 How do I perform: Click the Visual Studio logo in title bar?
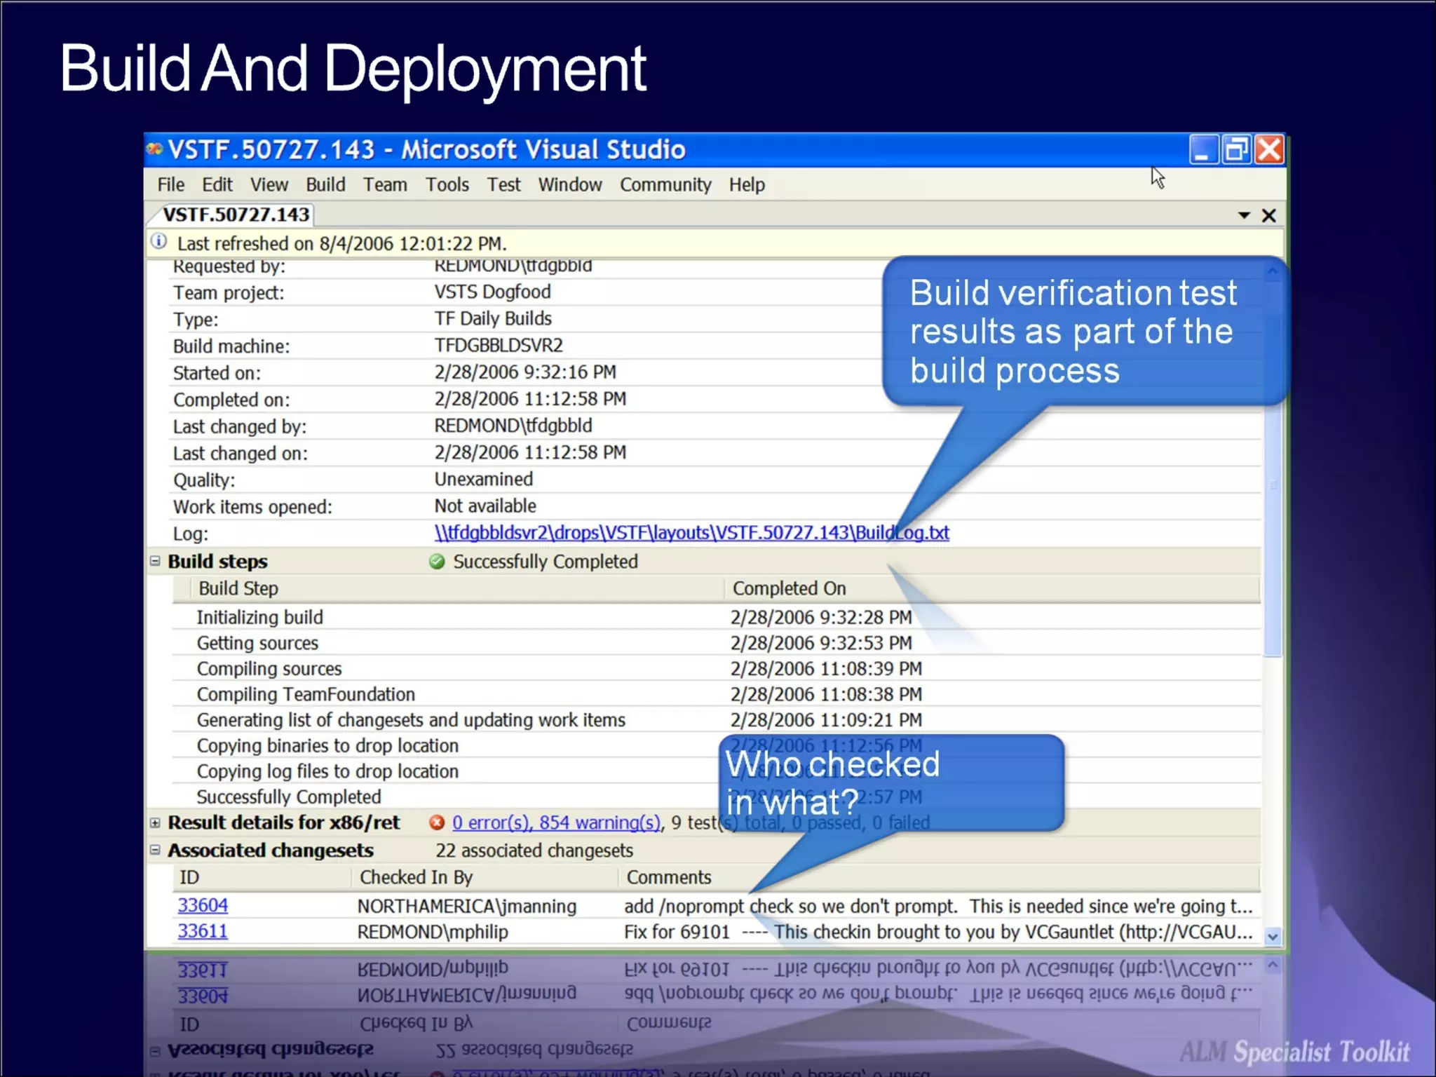click(x=155, y=149)
